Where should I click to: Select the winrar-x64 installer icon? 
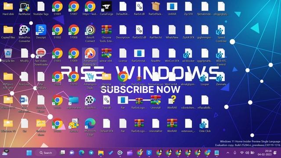[106, 55]
